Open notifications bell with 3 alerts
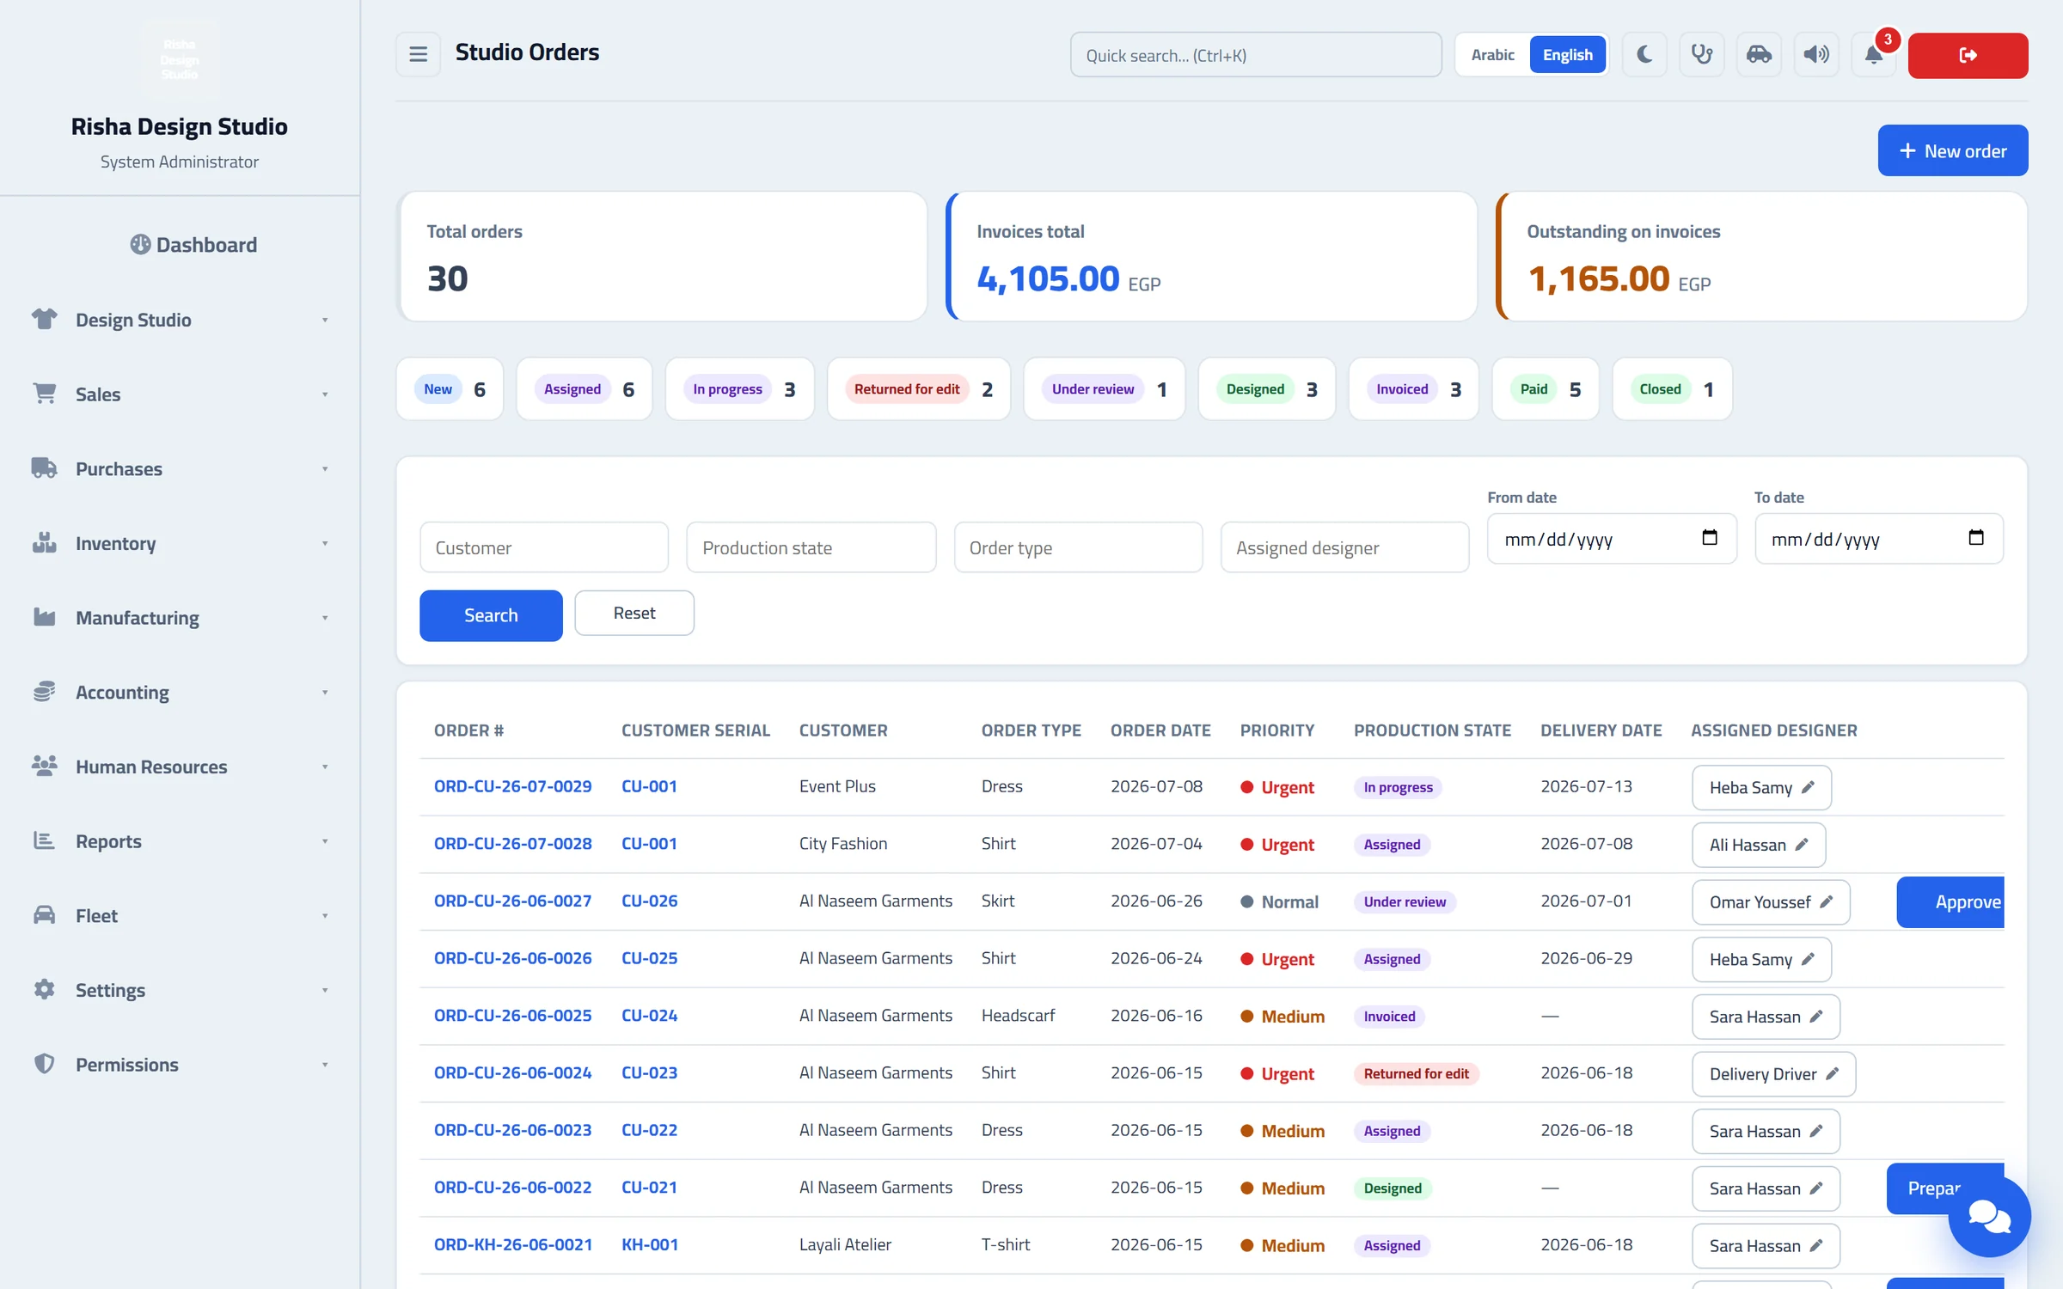The image size is (2063, 1289). click(x=1874, y=55)
